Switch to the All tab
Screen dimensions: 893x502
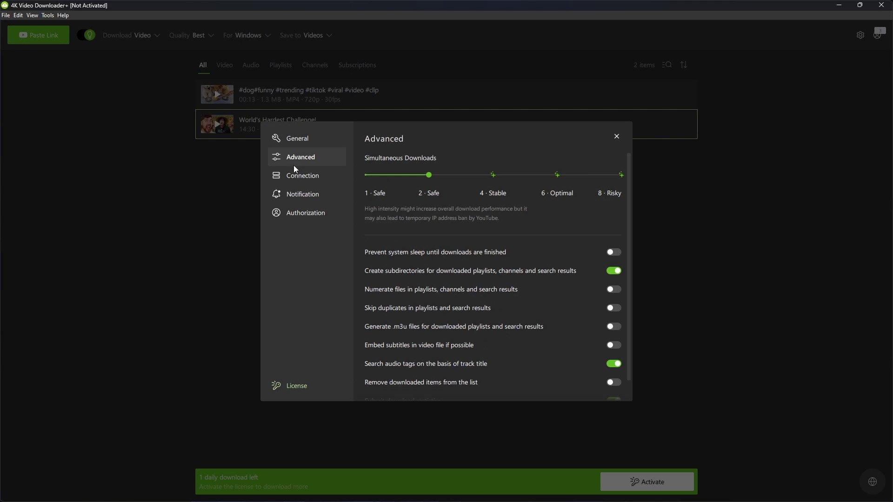click(x=203, y=65)
